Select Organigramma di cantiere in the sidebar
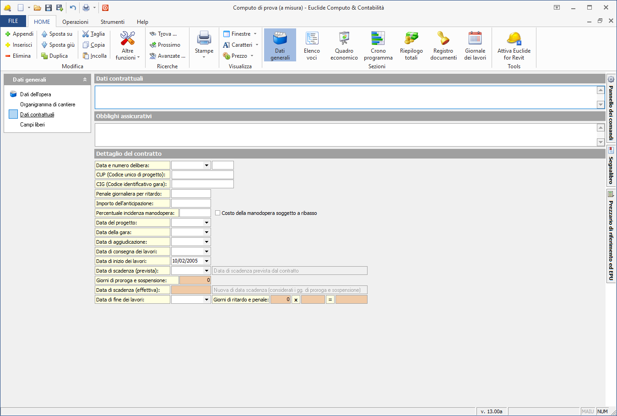The image size is (617, 416). 48,104
